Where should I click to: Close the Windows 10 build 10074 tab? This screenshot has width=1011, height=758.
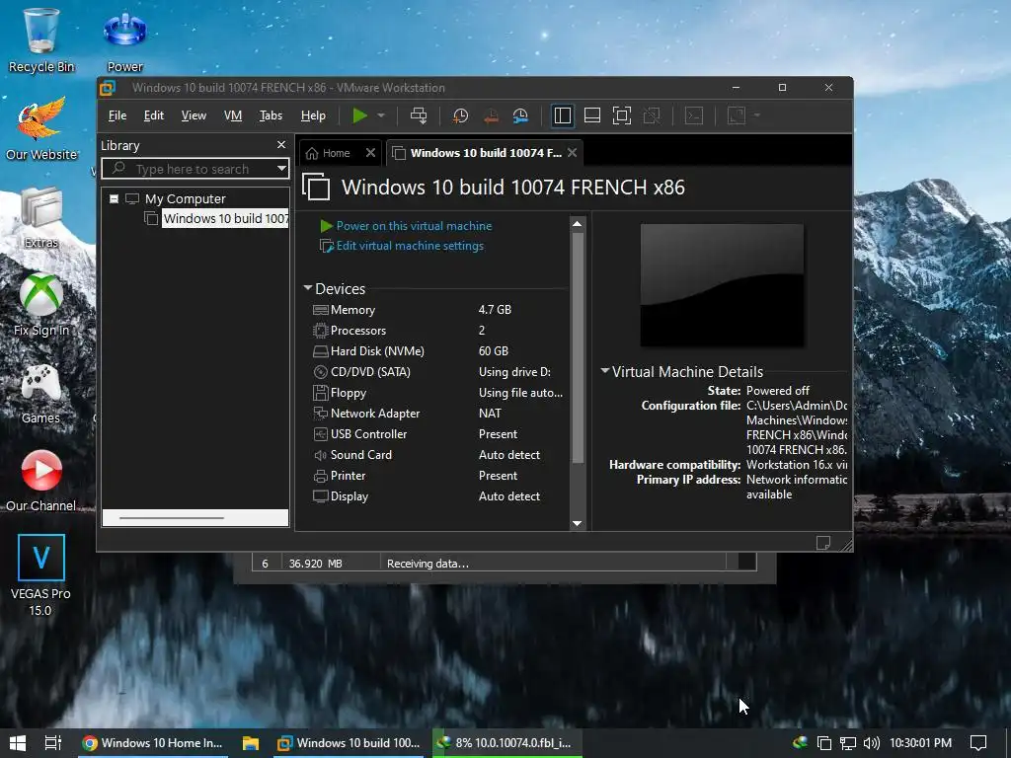point(572,153)
